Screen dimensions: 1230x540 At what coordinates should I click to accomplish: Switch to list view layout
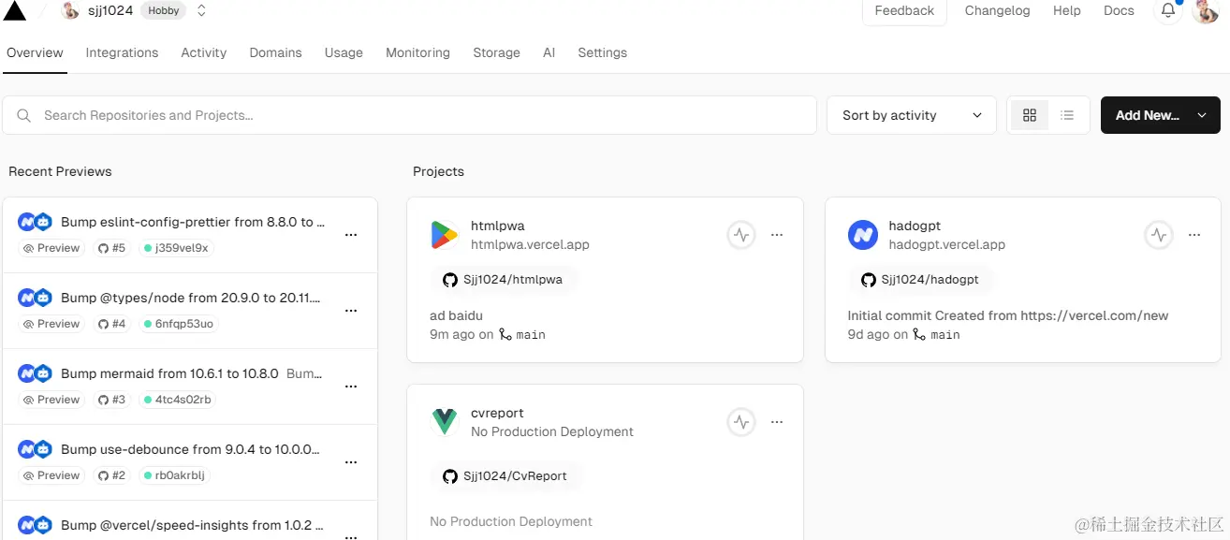pos(1067,115)
